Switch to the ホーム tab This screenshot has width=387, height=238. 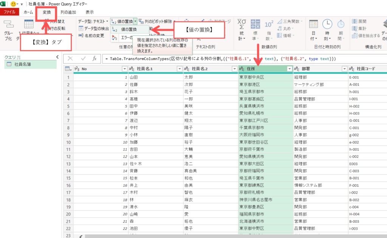[28, 12]
